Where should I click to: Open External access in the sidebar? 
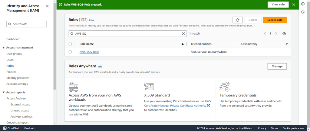click(20, 105)
